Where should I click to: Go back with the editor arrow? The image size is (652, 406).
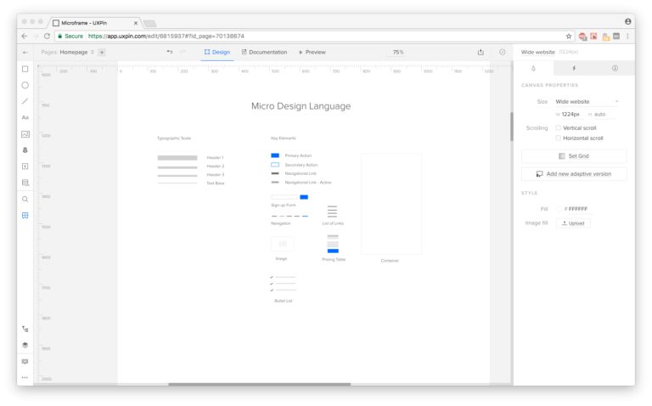click(x=25, y=53)
